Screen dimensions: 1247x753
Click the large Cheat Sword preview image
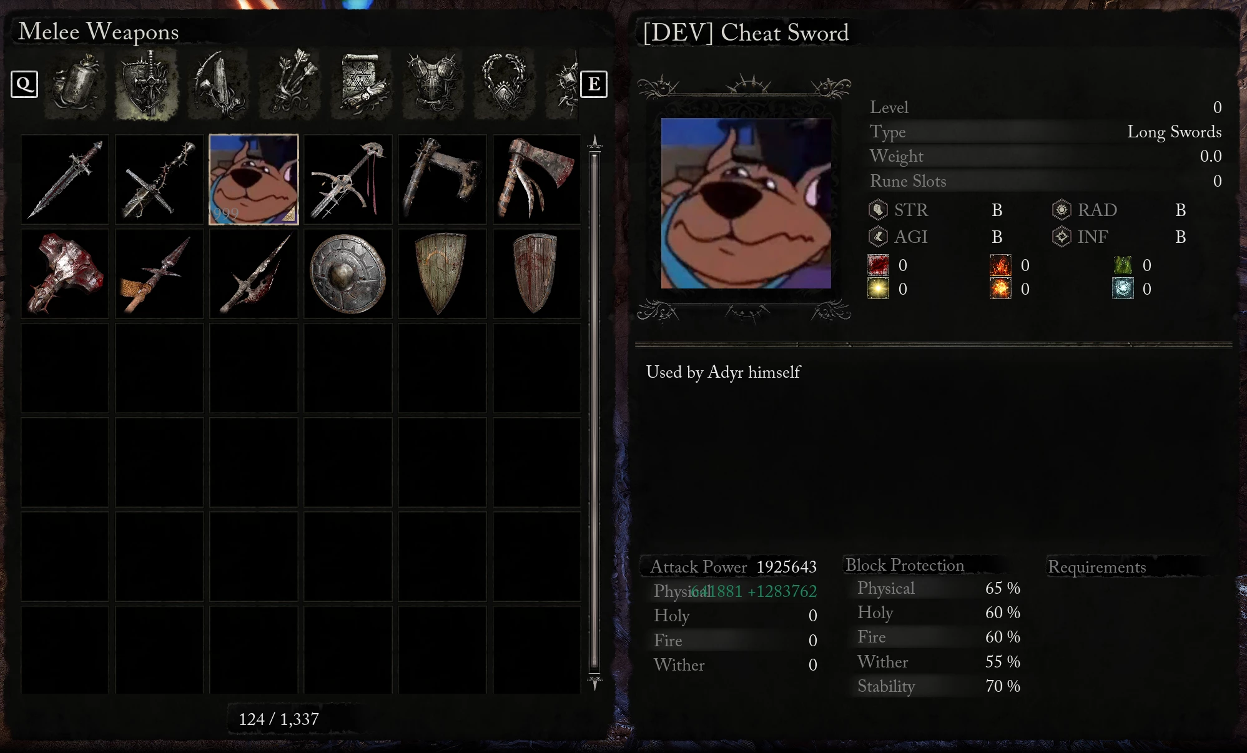coord(746,203)
